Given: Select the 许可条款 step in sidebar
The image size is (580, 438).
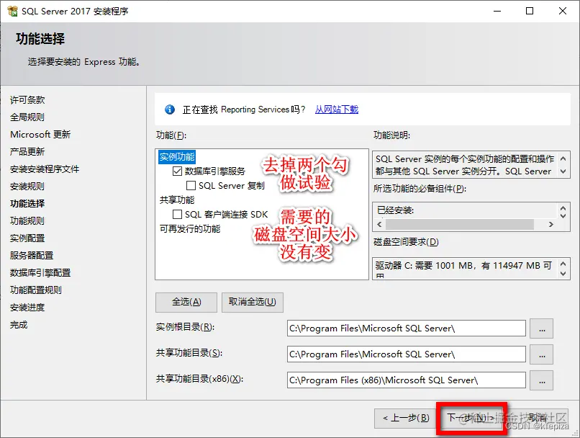Looking at the screenshot, I should [x=27, y=100].
